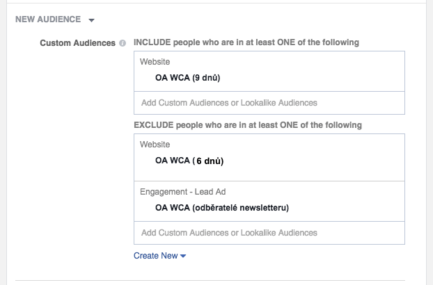Click the EXCLUDE people heading
Screen dimensions: 433x285
pos(248,125)
